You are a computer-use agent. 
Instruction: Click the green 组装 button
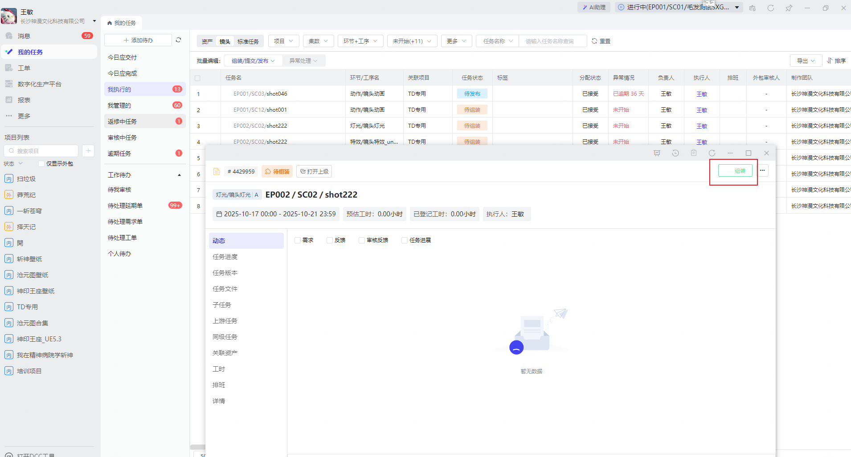coord(735,171)
